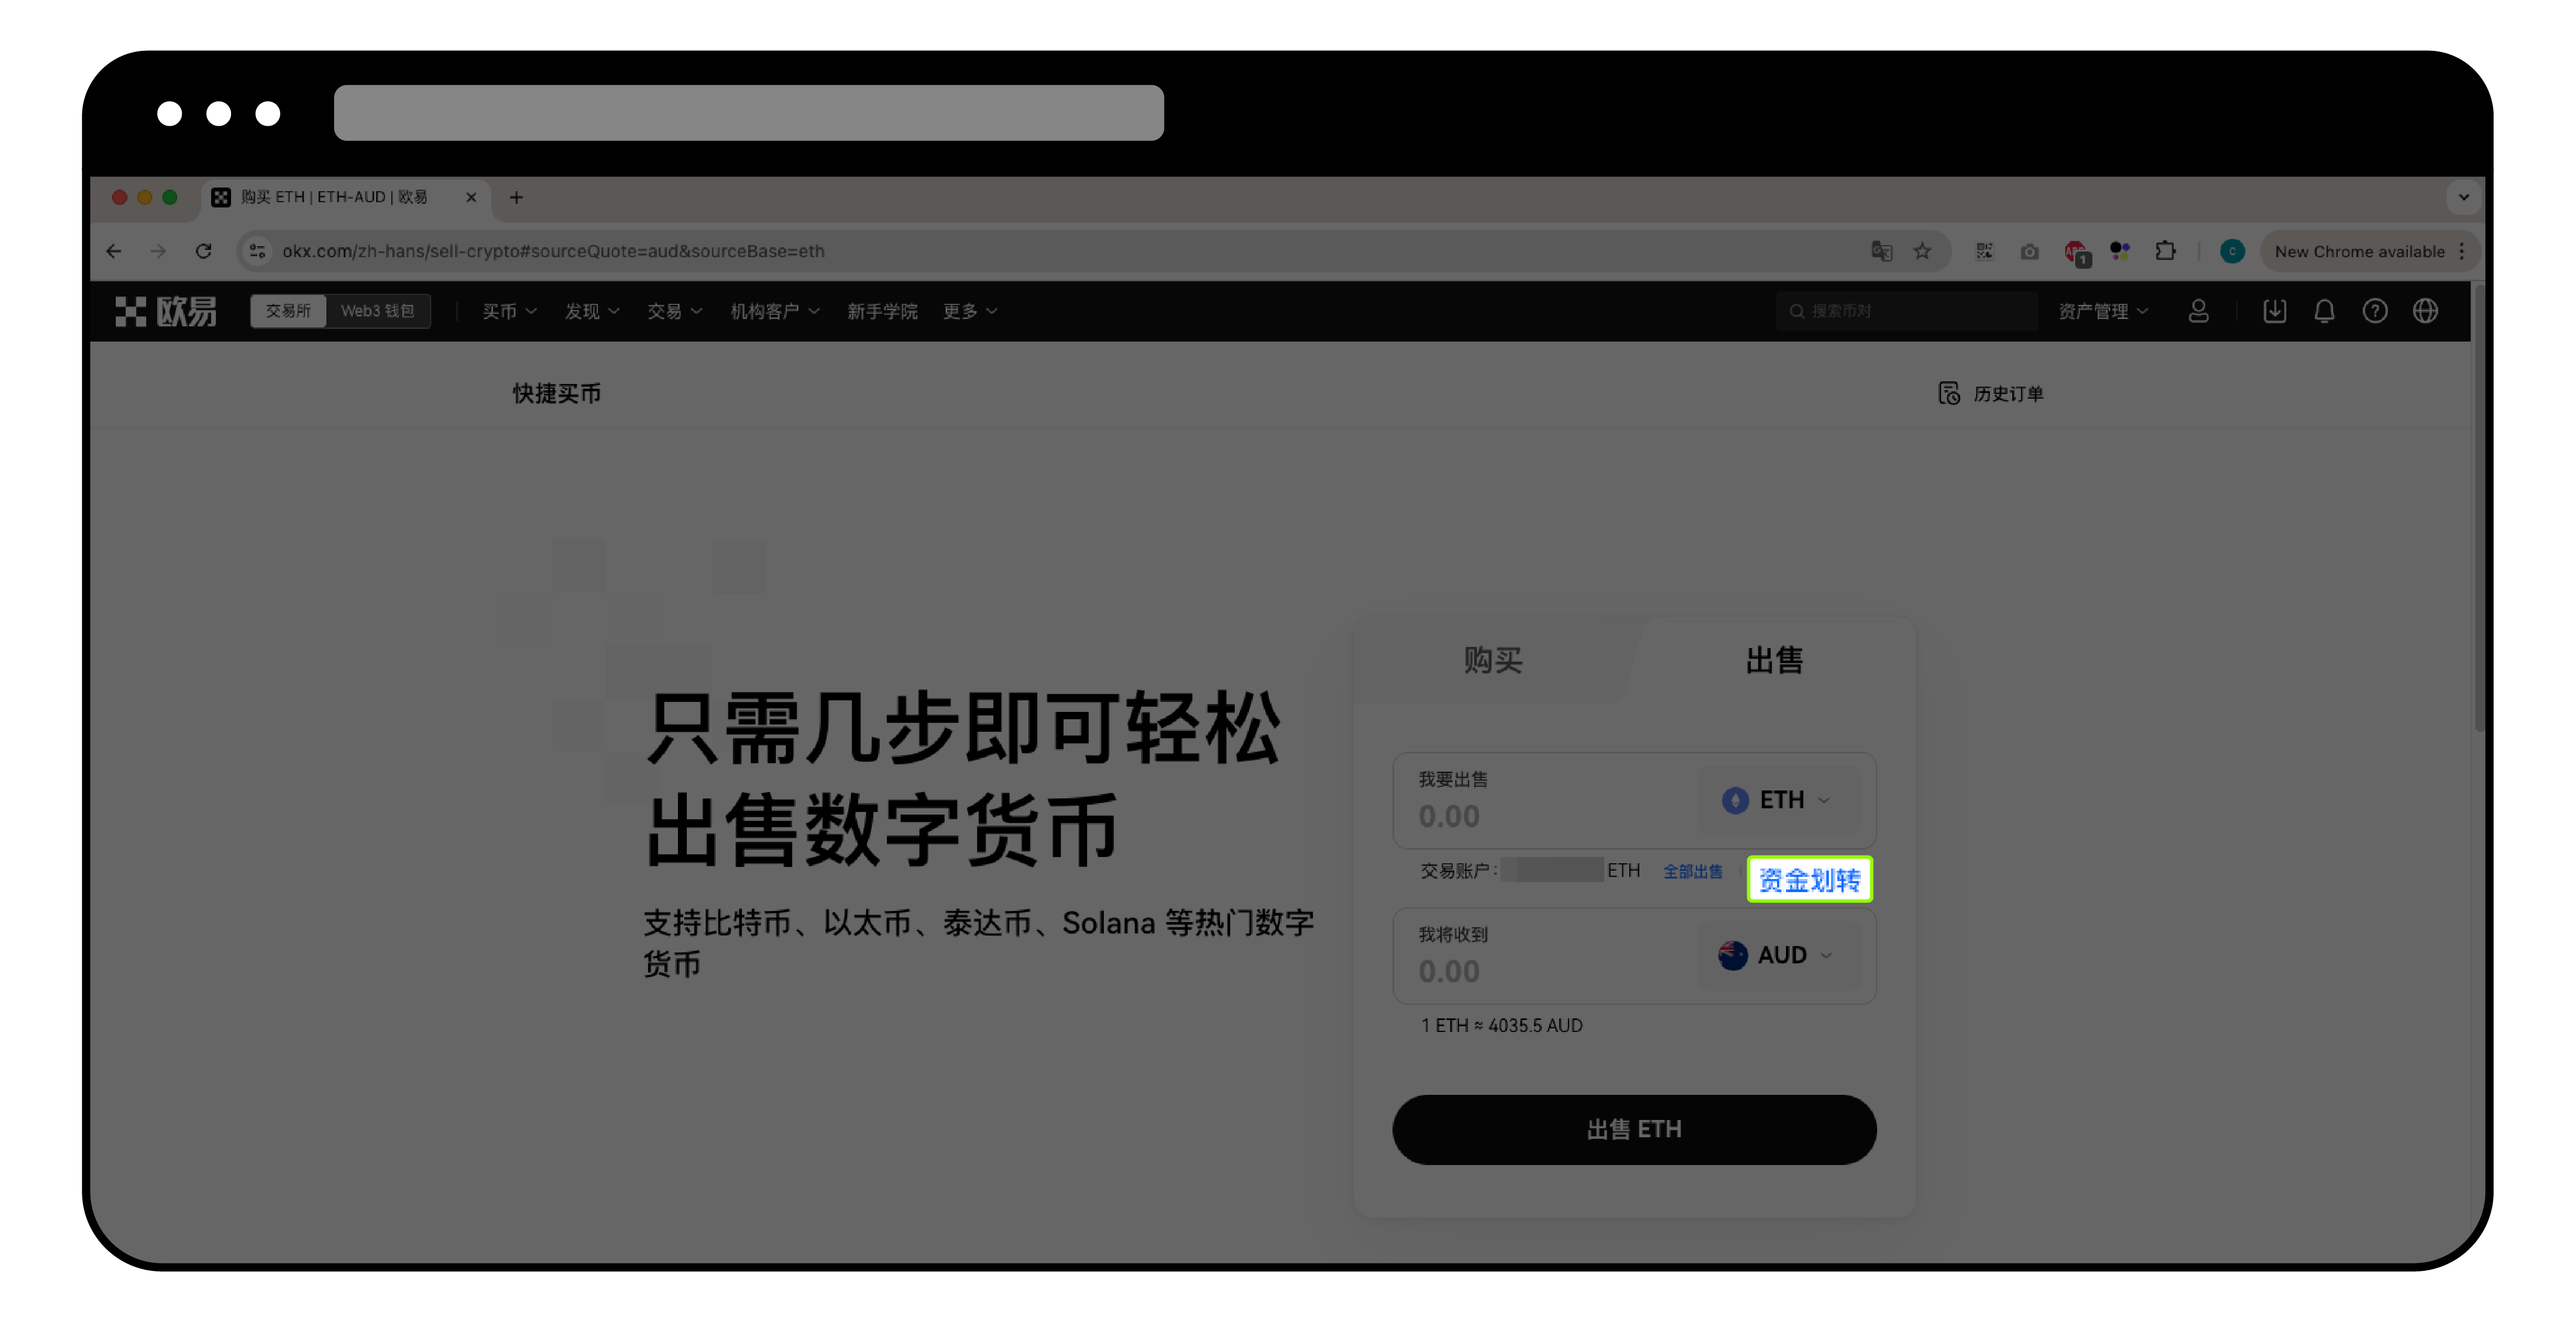Click the download app icon in the OKX header
Screen dimensions: 2576x1318
[x=2274, y=312]
